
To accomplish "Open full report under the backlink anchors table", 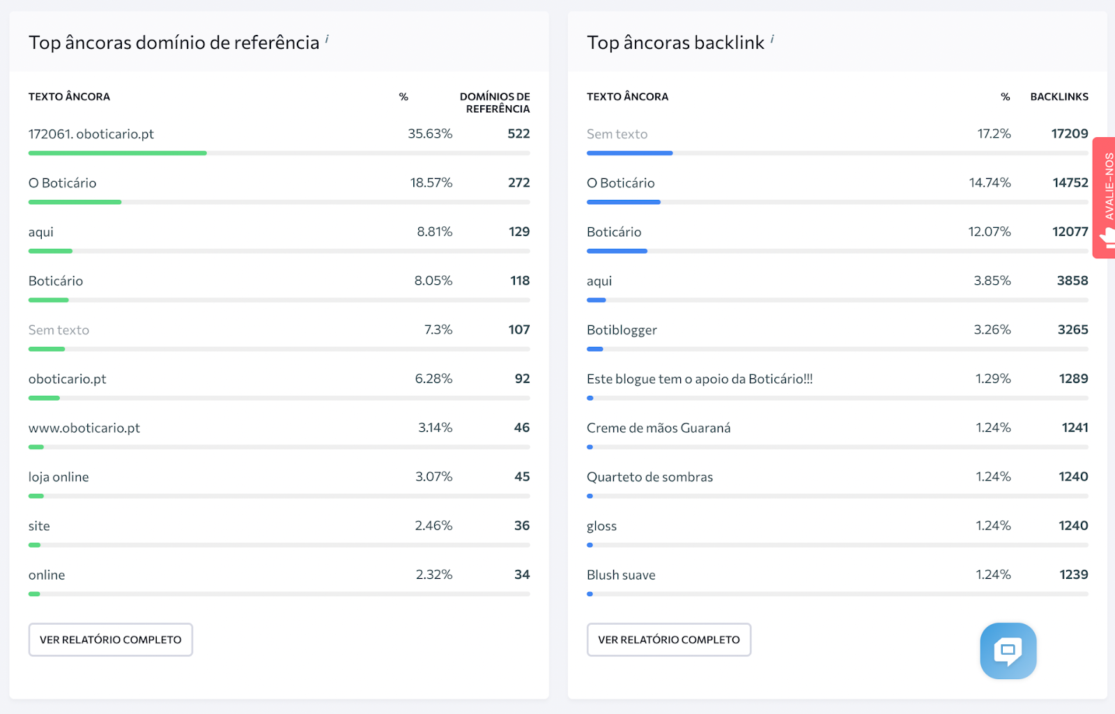I will [x=669, y=639].
